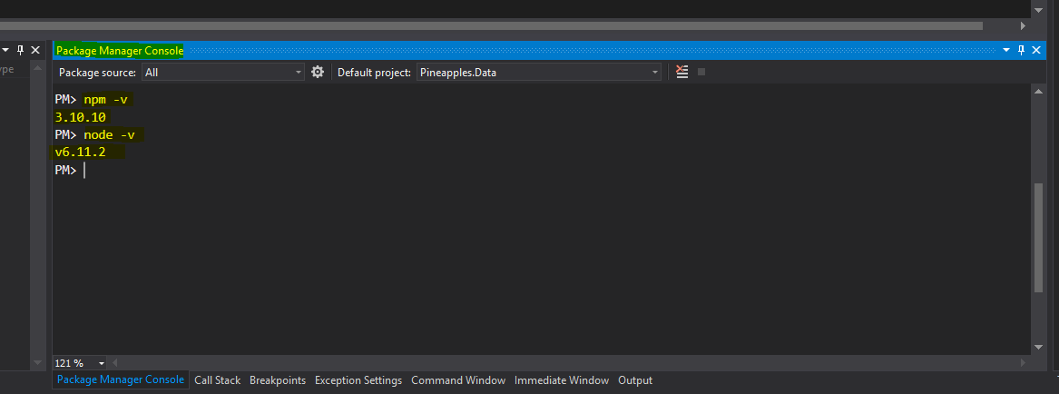This screenshot has width=1059, height=394.
Task: Pin the left side panel
Action: (21, 50)
